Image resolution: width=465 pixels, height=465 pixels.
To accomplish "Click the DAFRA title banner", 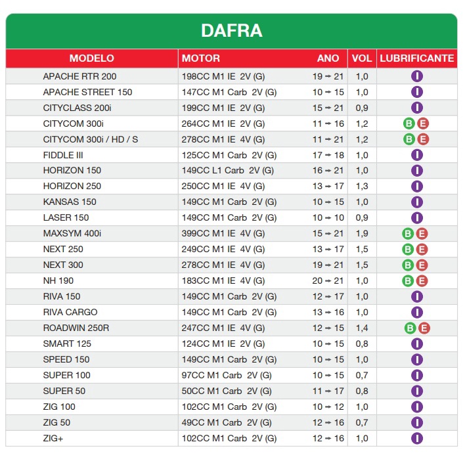I will click(231, 31).
